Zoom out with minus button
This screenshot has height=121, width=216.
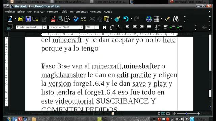(174, 114)
